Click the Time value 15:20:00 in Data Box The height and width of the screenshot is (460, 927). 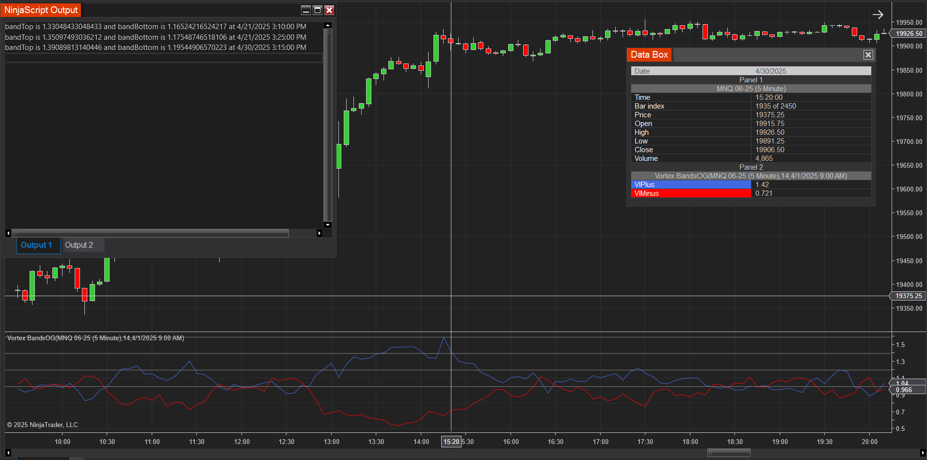click(769, 97)
